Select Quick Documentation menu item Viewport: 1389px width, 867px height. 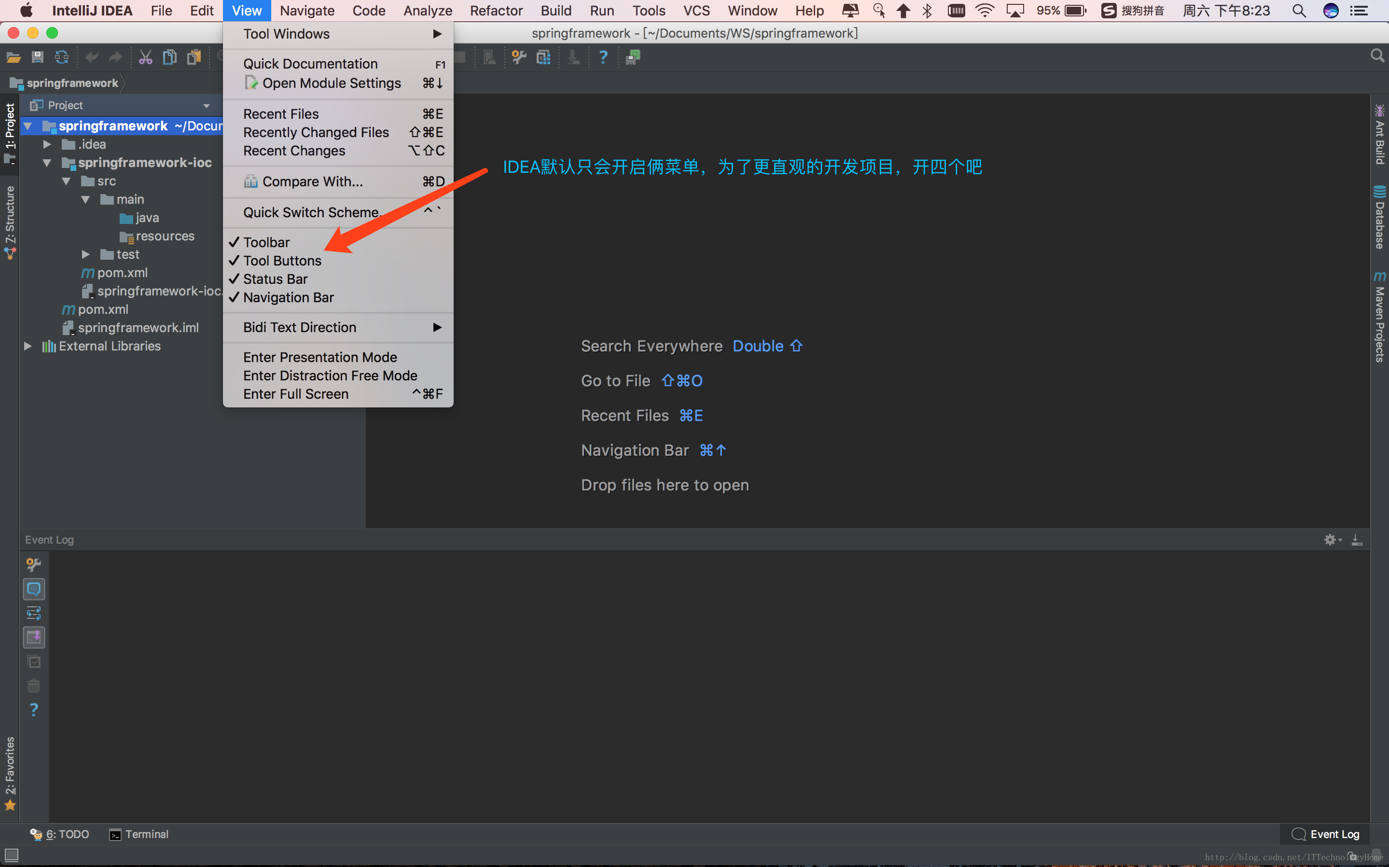[338, 64]
